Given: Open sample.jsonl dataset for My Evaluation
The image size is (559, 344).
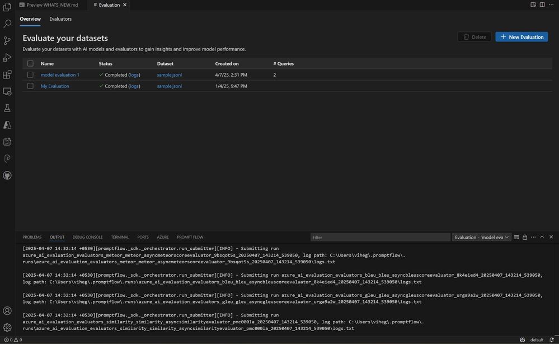Looking at the screenshot, I should pos(170,86).
